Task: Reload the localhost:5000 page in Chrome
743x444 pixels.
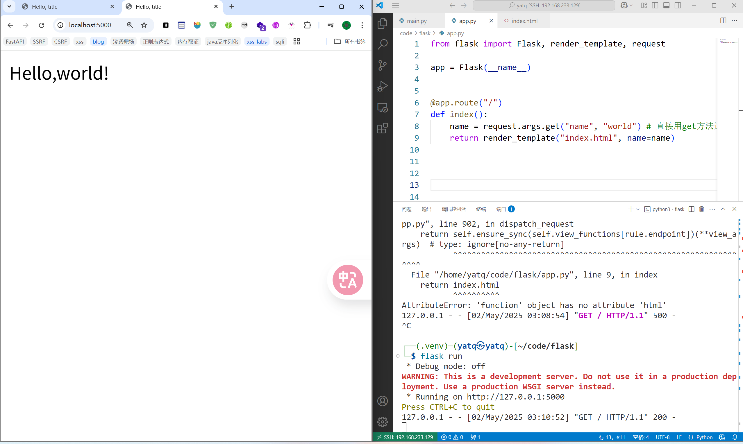Action: [42, 25]
